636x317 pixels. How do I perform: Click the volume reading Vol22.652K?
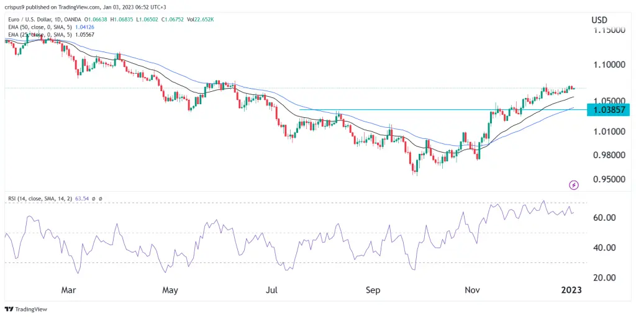click(x=201, y=19)
